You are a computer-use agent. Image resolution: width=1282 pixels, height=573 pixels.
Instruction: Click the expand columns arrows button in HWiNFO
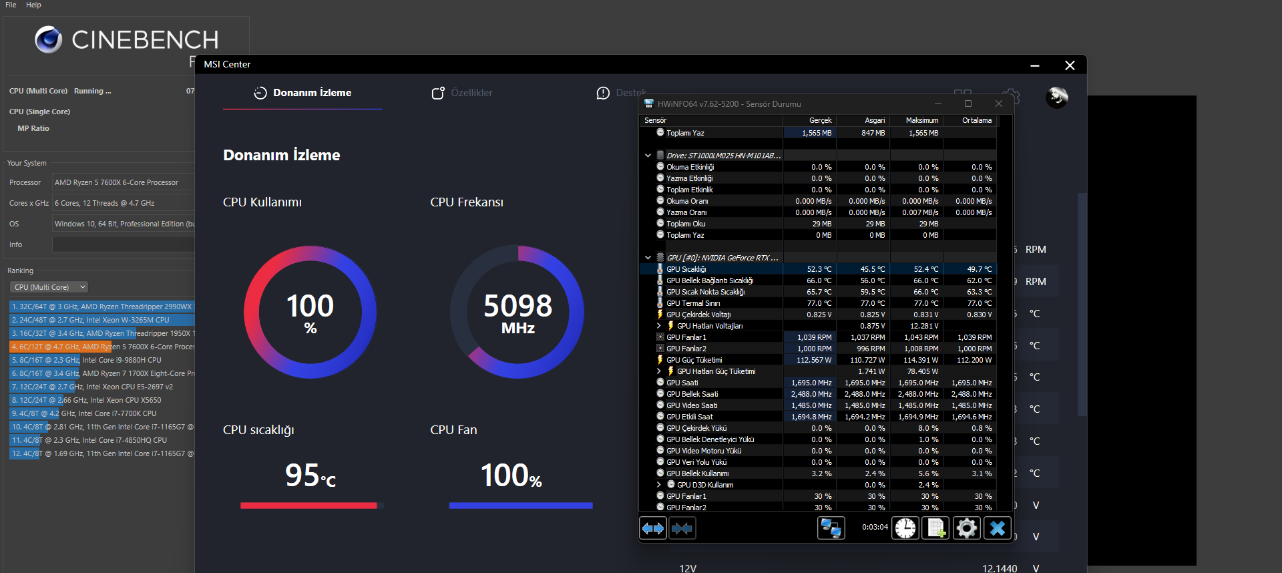click(653, 528)
